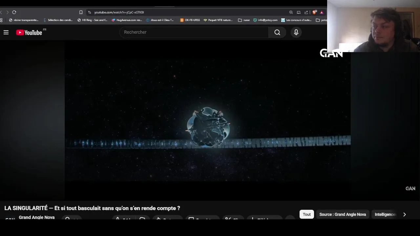Open the 'HB Ring - See and f...' bookmark
The height and width of the screenshot is (236, 420).
pos(93,20)
